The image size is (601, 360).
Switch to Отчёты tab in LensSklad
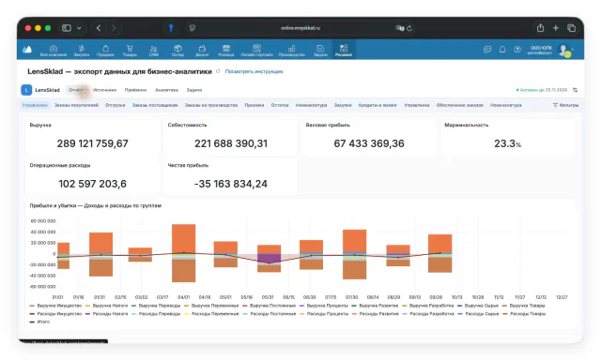(76, 90)
